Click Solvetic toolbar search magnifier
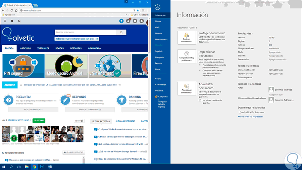The width and height of the screenshot is (302, 170). point(19,21)
